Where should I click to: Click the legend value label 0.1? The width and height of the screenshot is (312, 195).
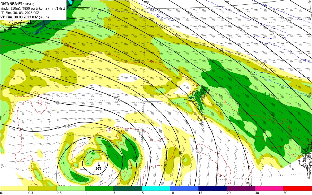(2, 193)
